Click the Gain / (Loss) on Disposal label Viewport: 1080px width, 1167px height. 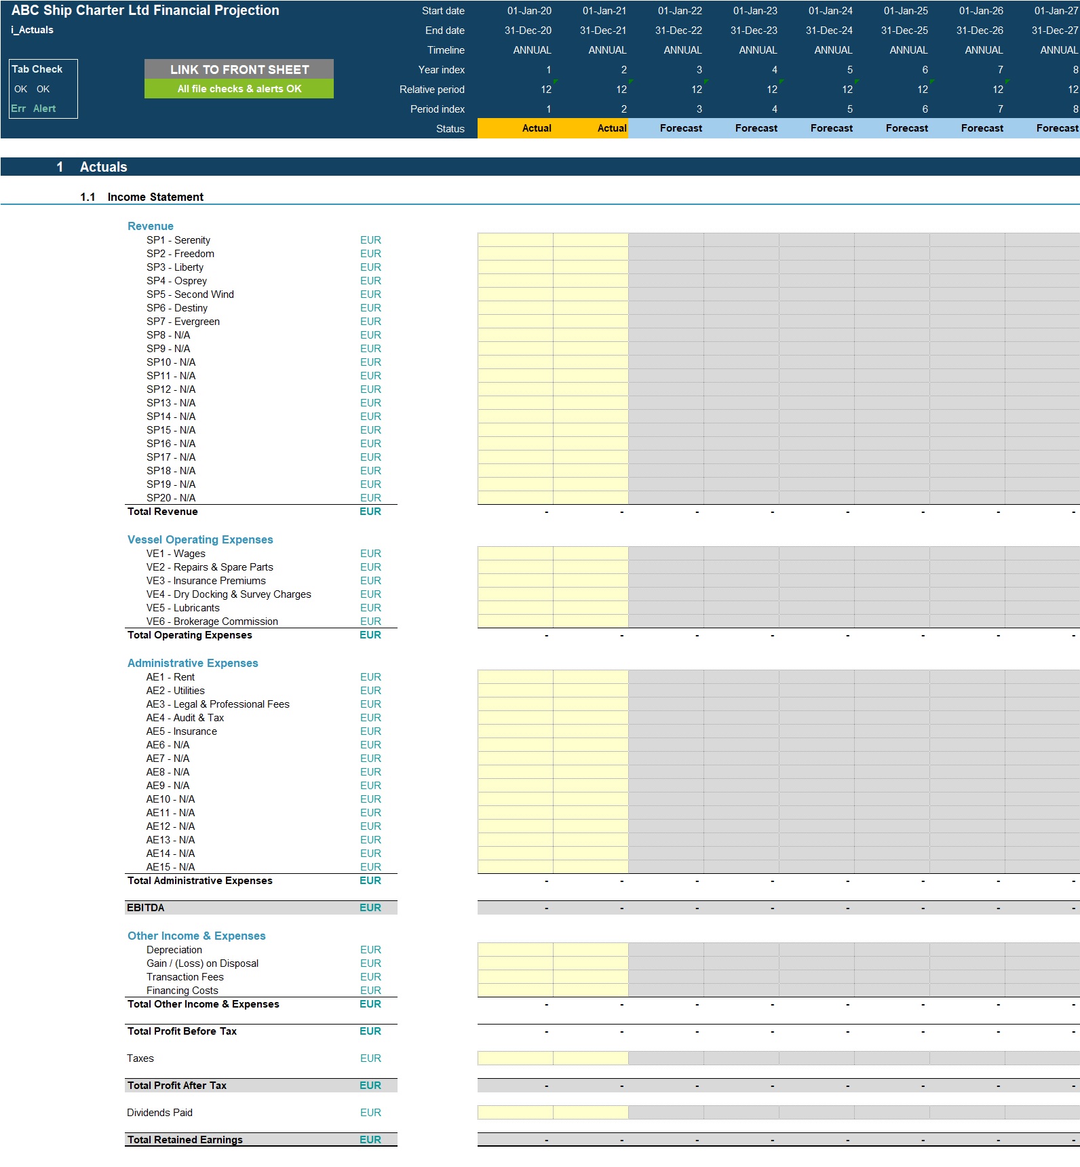click(x=202, y=963)
